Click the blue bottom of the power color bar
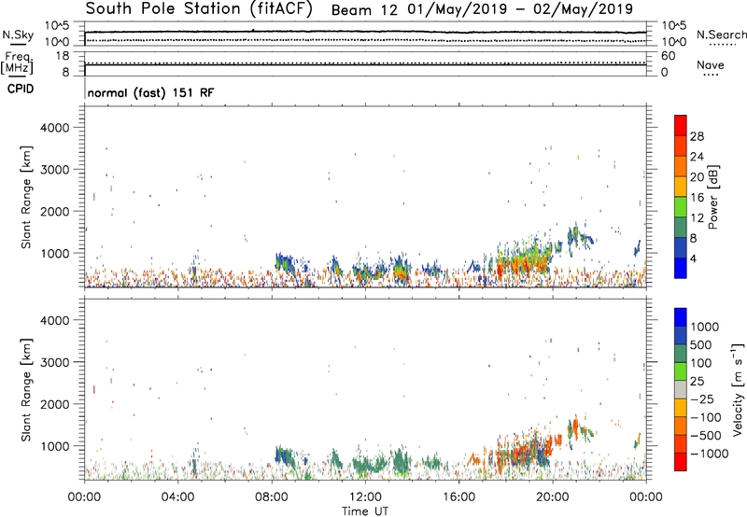 [x=681, y=268]
